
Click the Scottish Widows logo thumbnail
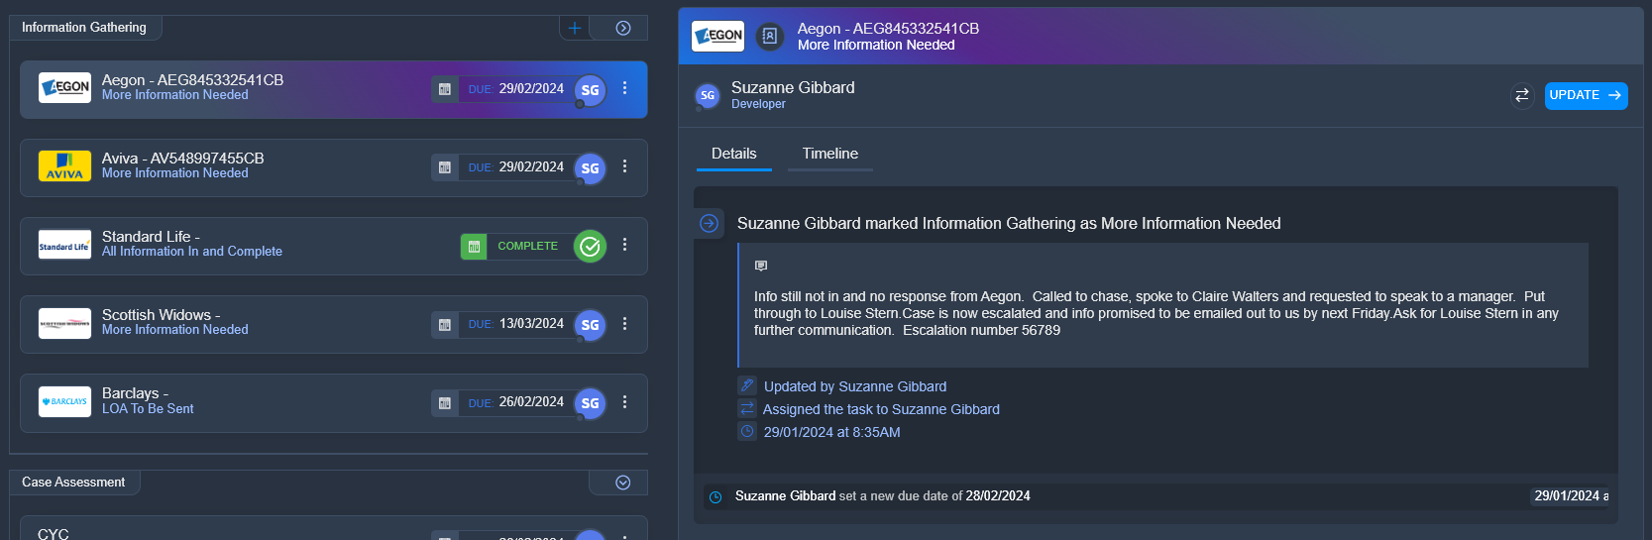(x=64, y=323)
